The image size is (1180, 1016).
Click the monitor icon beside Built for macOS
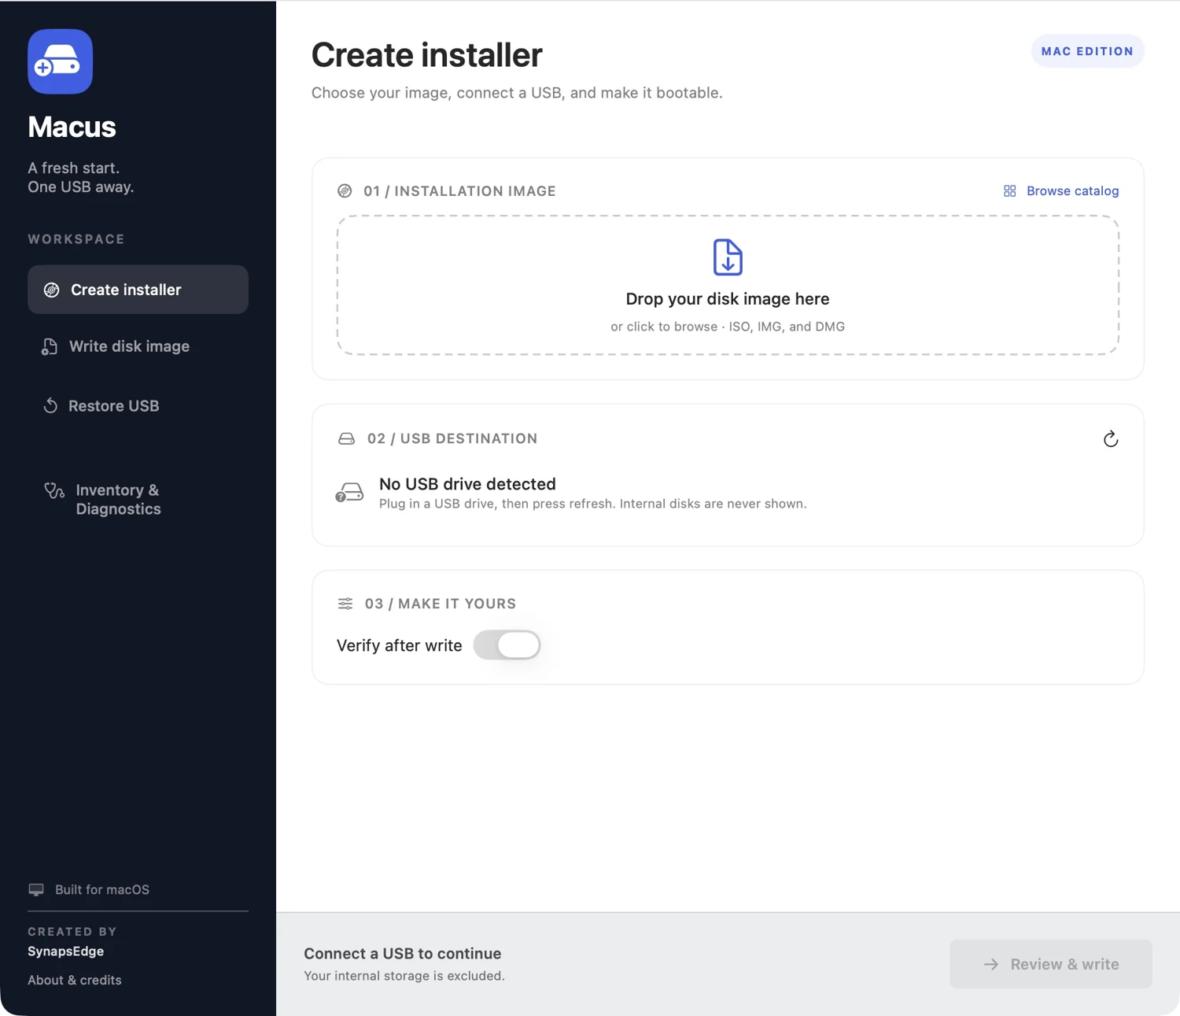36,890
